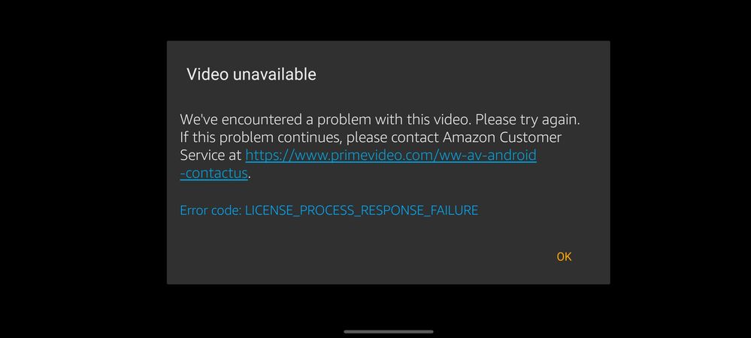Image resolution: width=751 pixels, height=338 pixels.
Task: Tap the black backdrop left of the dialog
Action: (x=83, y=163)
